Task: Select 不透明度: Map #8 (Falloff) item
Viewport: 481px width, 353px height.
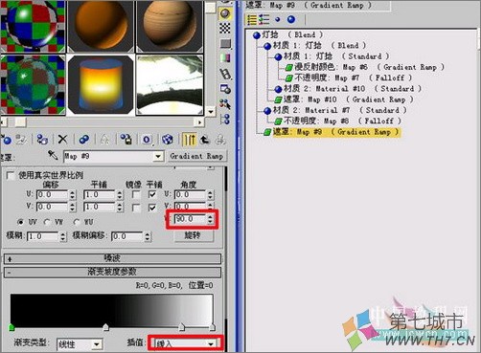Action: 338,121
